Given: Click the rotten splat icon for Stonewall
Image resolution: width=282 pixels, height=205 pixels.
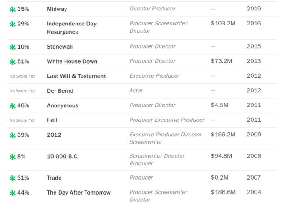Looking at the screenshot, I should (13, 47).
